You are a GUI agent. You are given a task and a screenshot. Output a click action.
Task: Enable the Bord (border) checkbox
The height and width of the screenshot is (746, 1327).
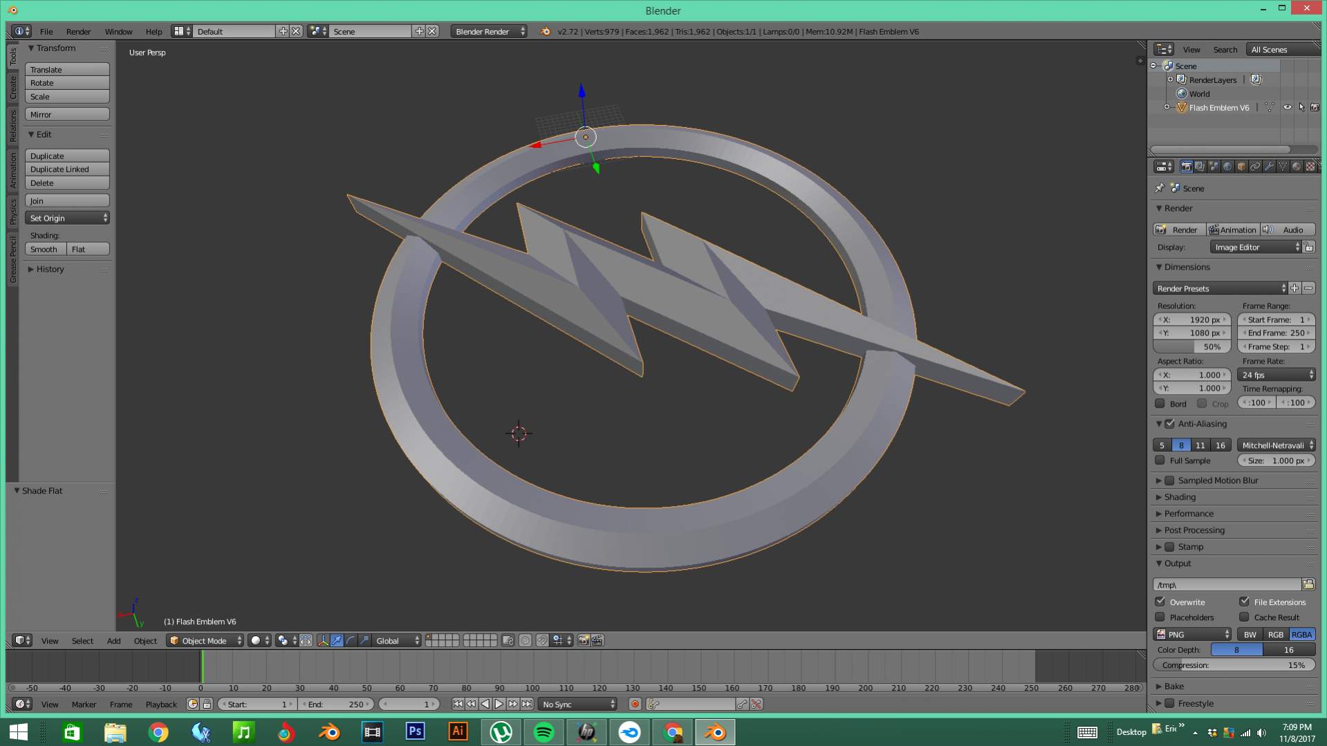(1160, 404)
